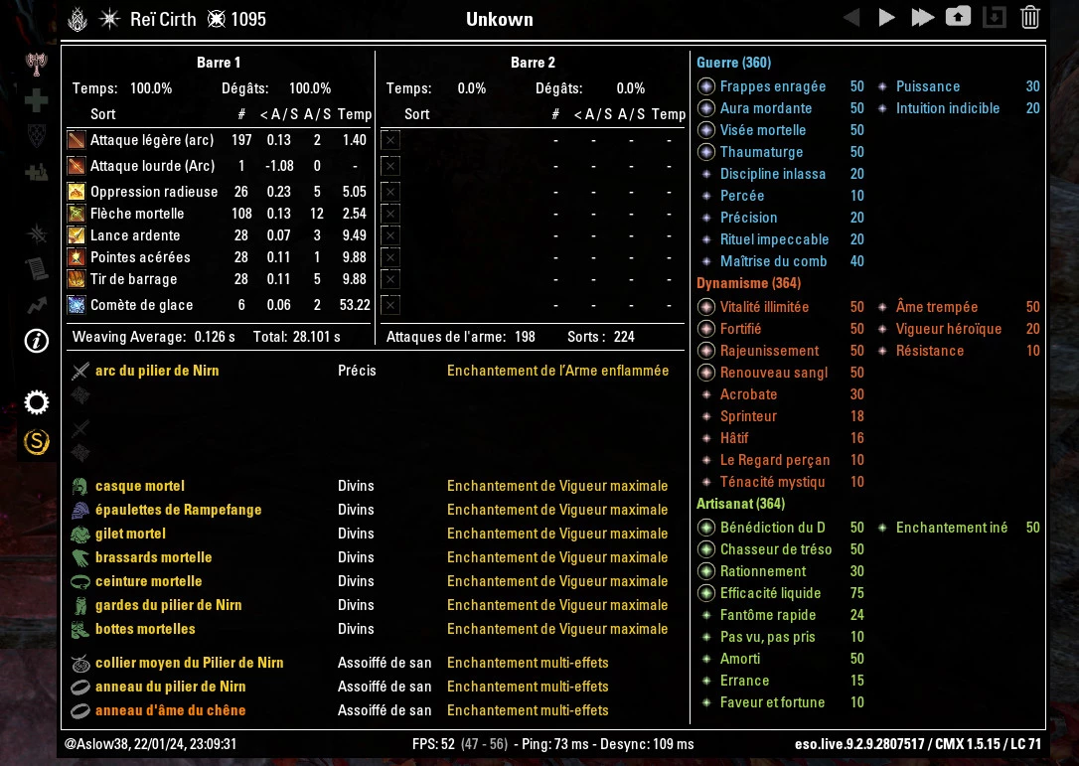Click the Puissance champion skill
Screen dimensions: 1079x766
928,86
